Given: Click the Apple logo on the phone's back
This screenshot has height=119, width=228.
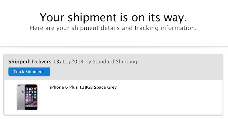Looking at the screenshot, I should [x=23, y=92].
